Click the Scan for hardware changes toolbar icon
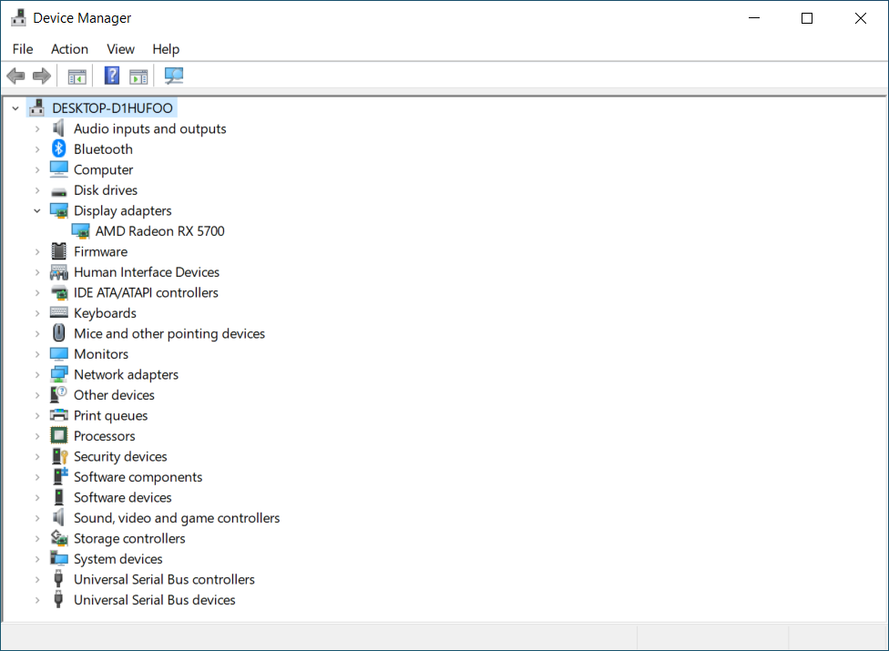The width and height of the screenshot is (889, 651). (173, 75)
